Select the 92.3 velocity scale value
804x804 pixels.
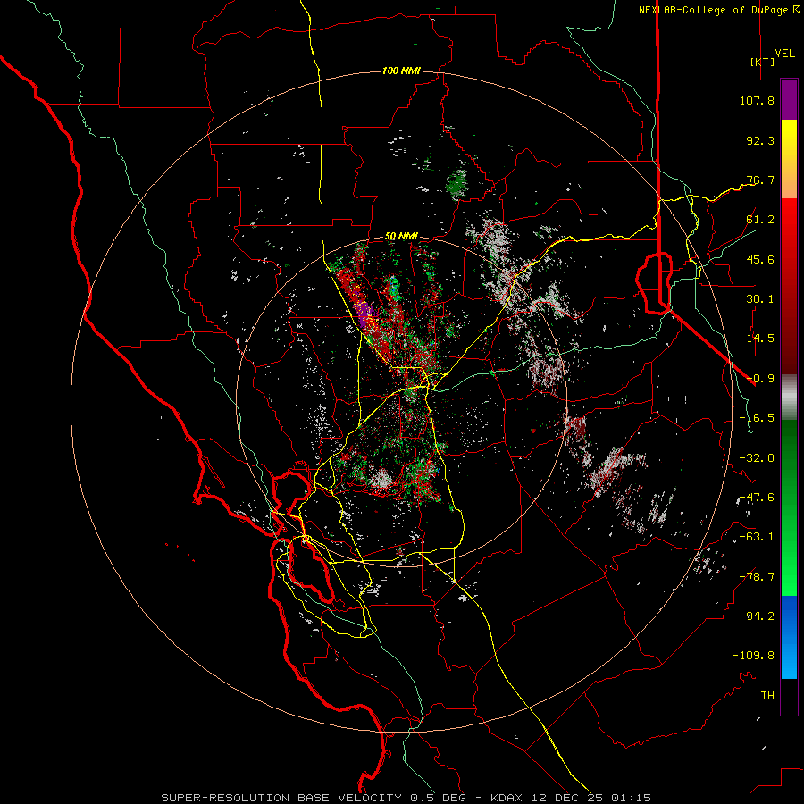(760, 140)
